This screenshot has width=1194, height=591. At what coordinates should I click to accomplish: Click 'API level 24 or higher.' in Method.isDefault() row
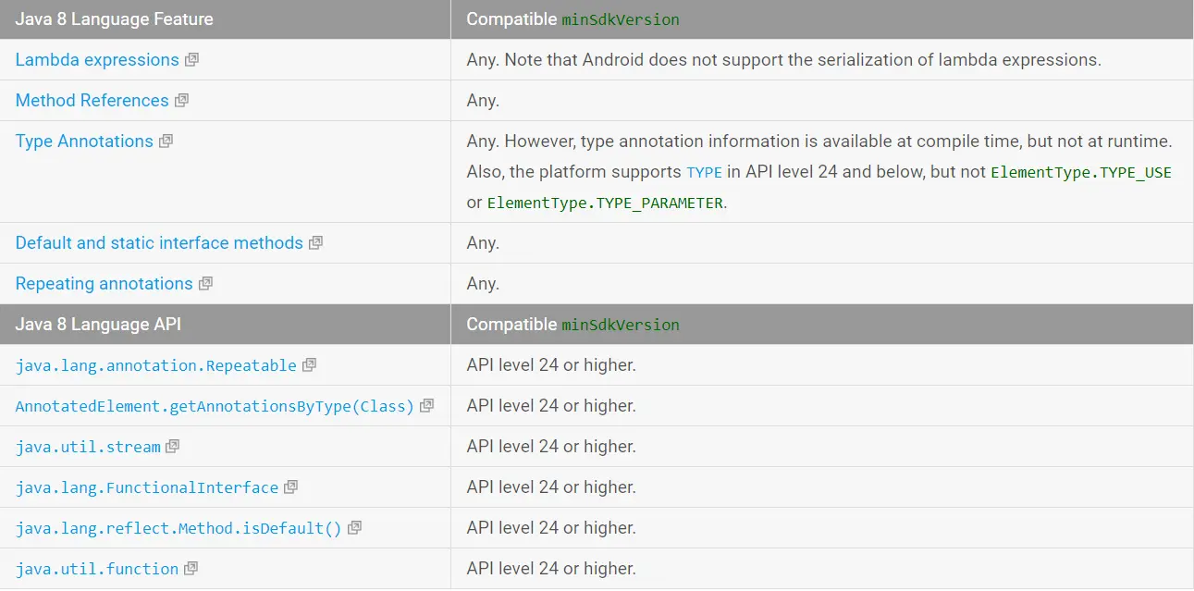551,528
